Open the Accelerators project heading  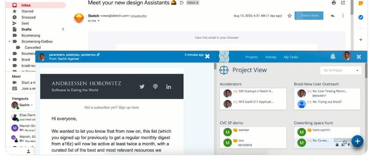230,84
